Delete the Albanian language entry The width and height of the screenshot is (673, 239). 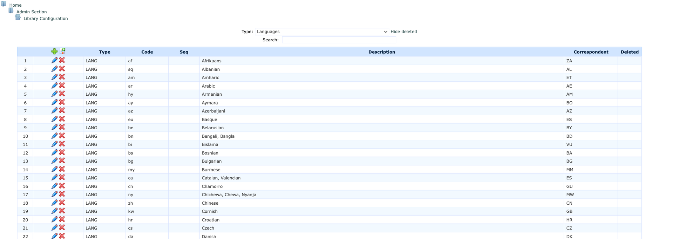click(x=62, y=69)
